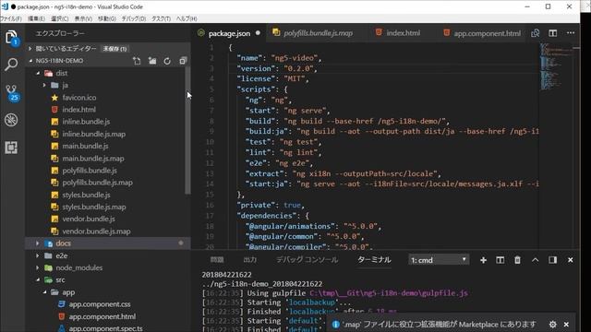Screen dimensions: 591x332
Task: Open the Go menu
Action: click(x=107, y=18)
